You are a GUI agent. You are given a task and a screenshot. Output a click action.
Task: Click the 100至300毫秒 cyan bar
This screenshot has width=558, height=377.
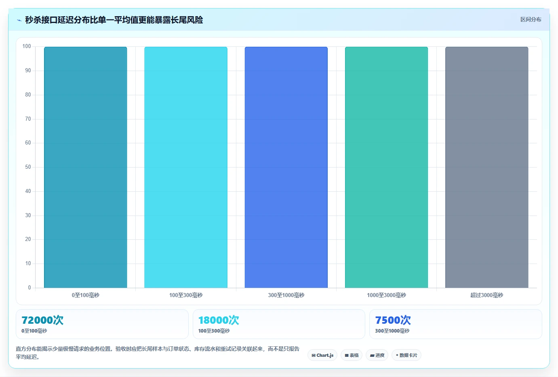[186, 167]
